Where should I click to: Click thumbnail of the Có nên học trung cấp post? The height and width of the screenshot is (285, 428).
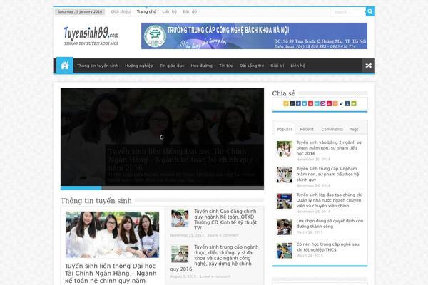(285, 251)
